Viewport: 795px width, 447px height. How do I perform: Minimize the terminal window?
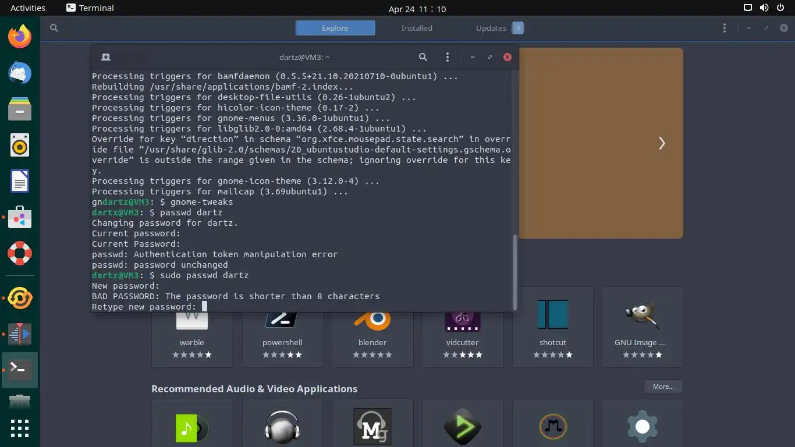point(473,57)
